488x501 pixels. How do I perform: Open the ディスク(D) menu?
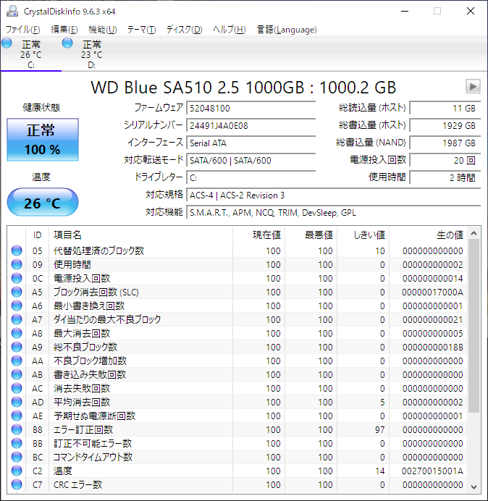(x=185, y=30)
